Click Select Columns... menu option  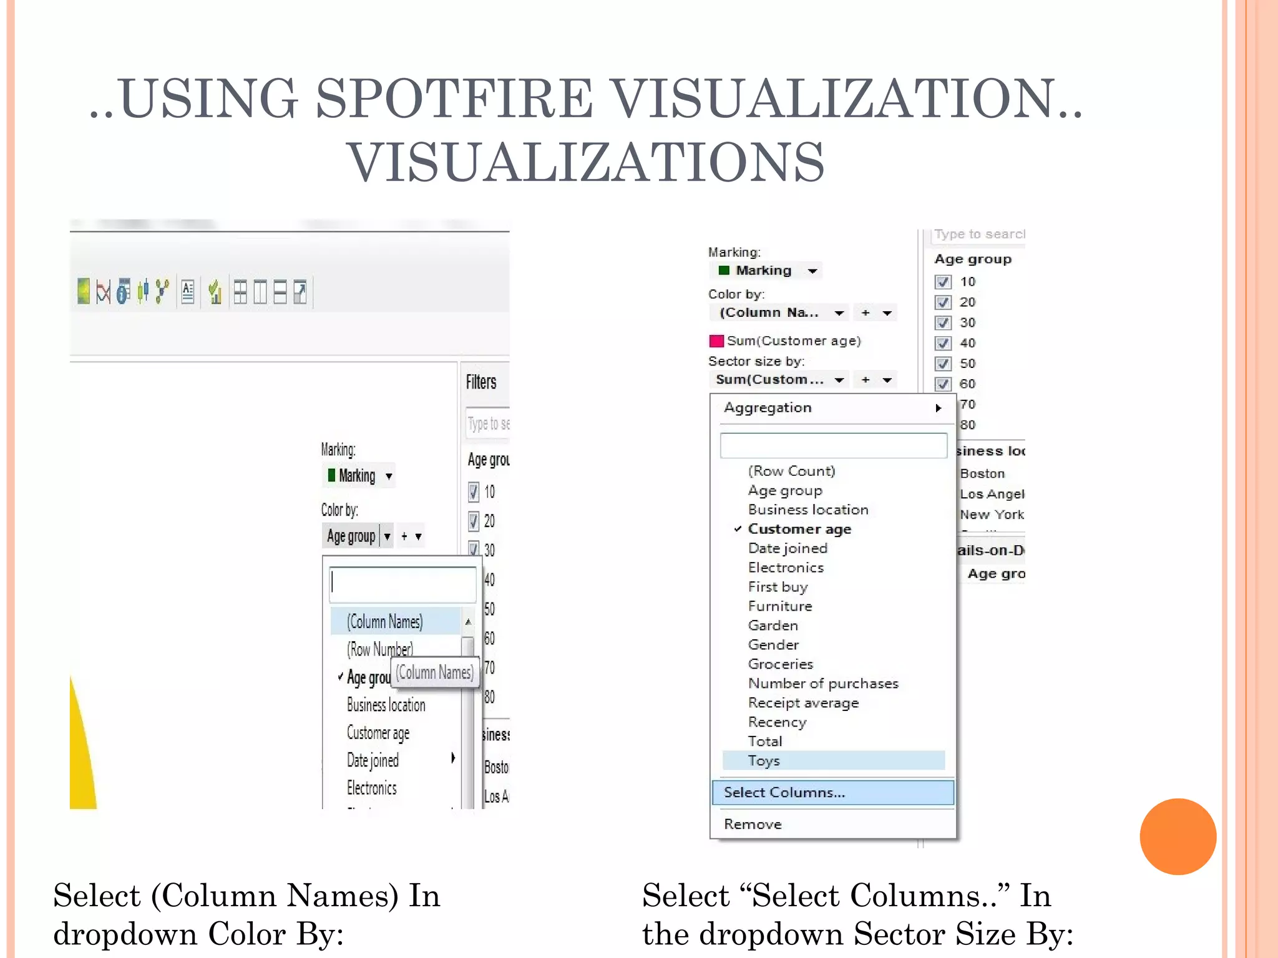(833, 793)
